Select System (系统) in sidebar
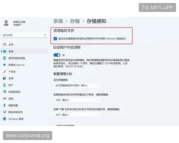Image resolution: width=179 pixels, height=143 pixels. (x=25, y=51)
